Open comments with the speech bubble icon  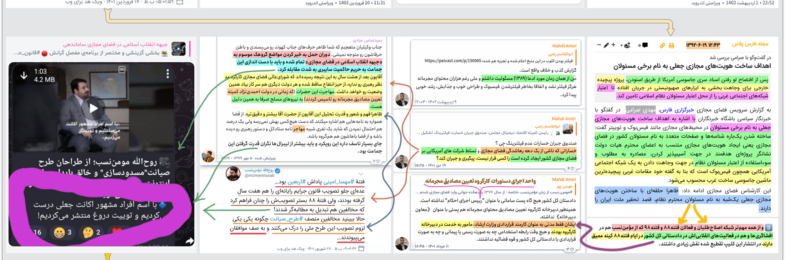pyautogui.click(x=645, y=45)
